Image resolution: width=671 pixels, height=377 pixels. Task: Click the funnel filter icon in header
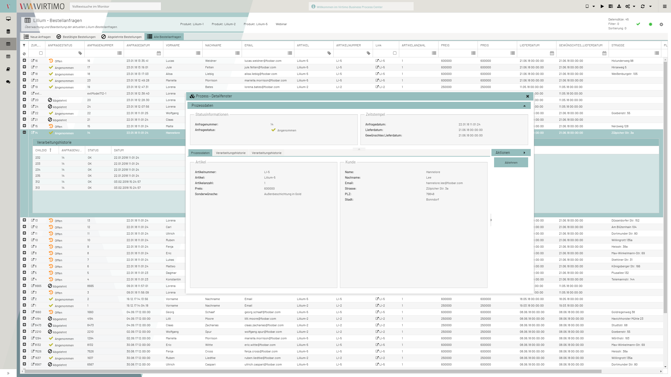(24, 45)
